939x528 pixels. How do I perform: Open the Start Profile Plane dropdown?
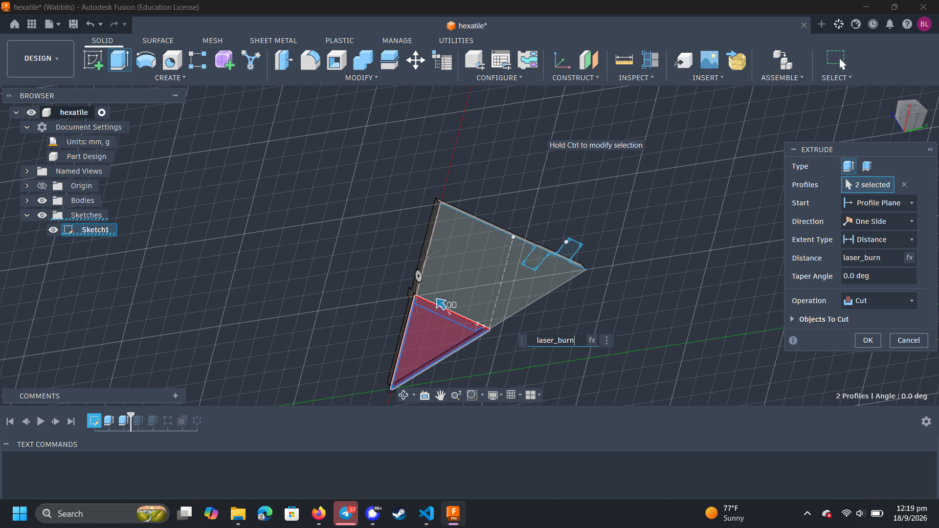click(x=878, y=203)
